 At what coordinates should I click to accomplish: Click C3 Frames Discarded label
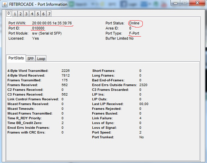(110, 90)
